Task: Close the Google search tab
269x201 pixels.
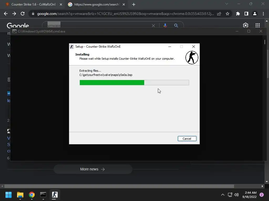Action: (x=124, y=5)
